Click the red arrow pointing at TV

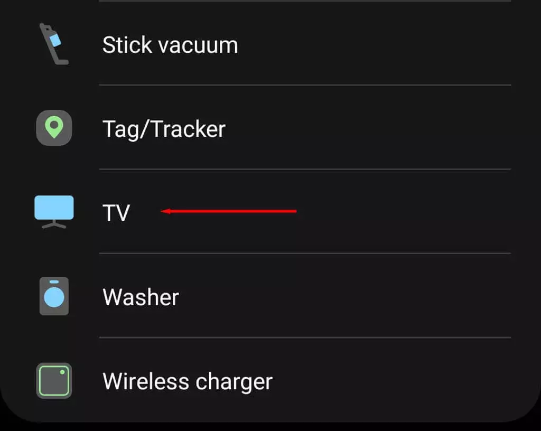228,211
